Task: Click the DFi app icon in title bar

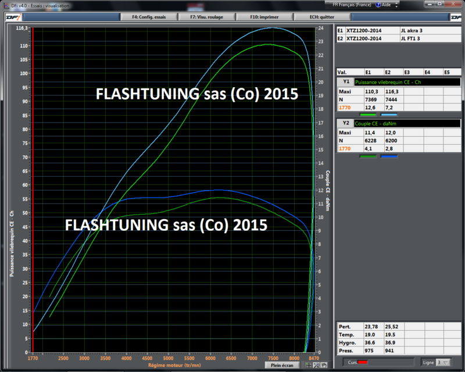Action: [x=6, y=6]
